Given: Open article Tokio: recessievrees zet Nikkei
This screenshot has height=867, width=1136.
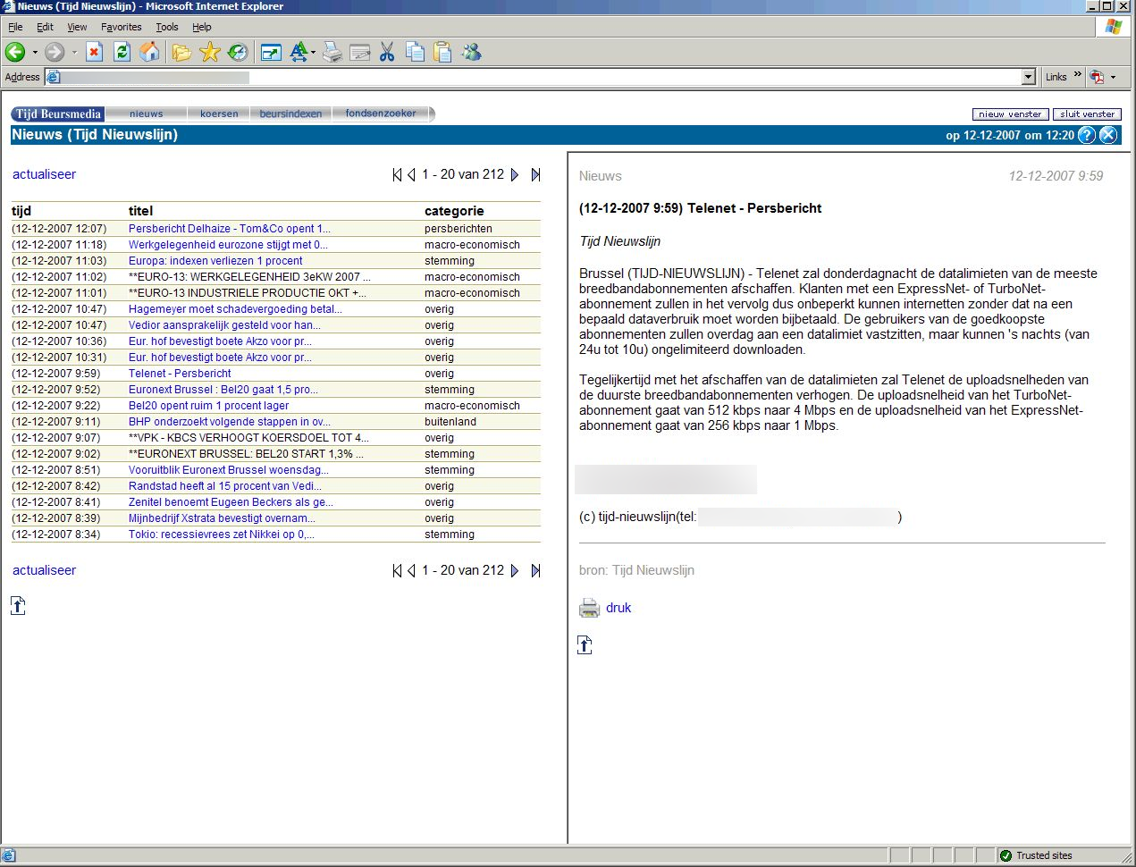Looking at the screenshot, I should click(222, 535).
